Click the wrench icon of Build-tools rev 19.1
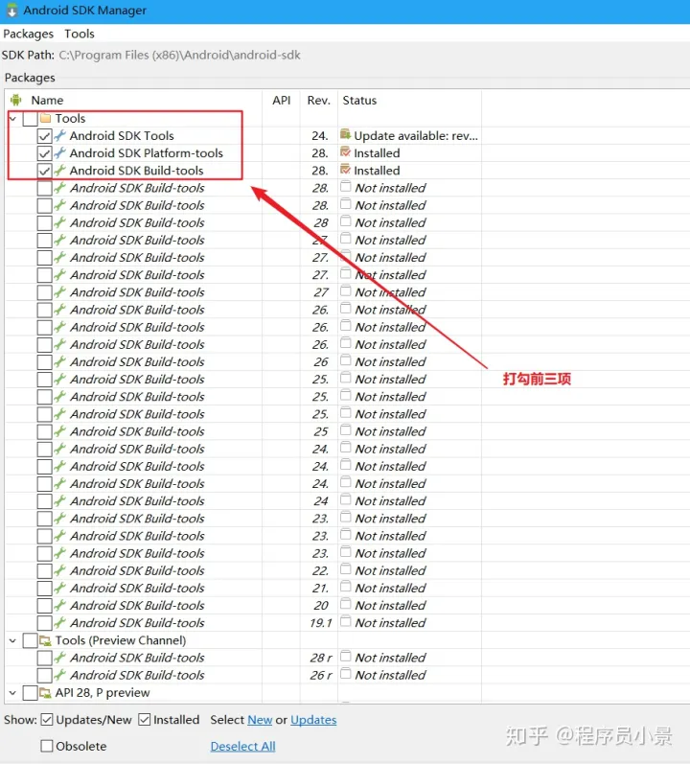 point(59,623)
